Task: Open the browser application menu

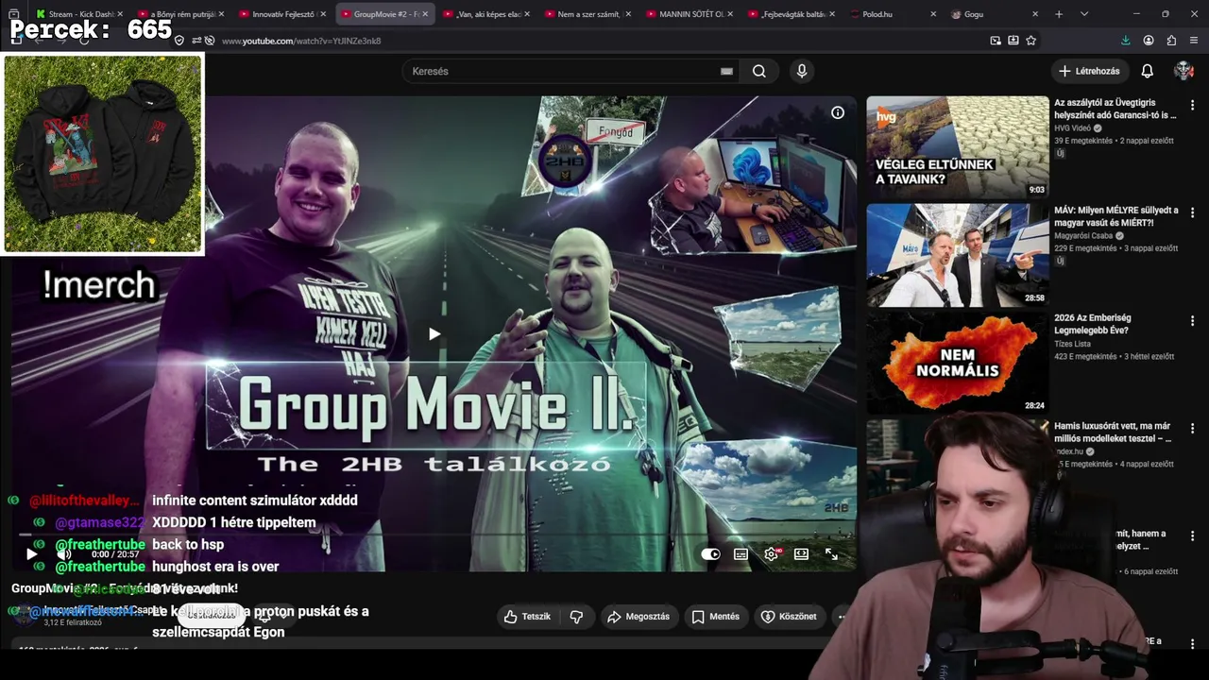Action: click(x=1194, y=41)
